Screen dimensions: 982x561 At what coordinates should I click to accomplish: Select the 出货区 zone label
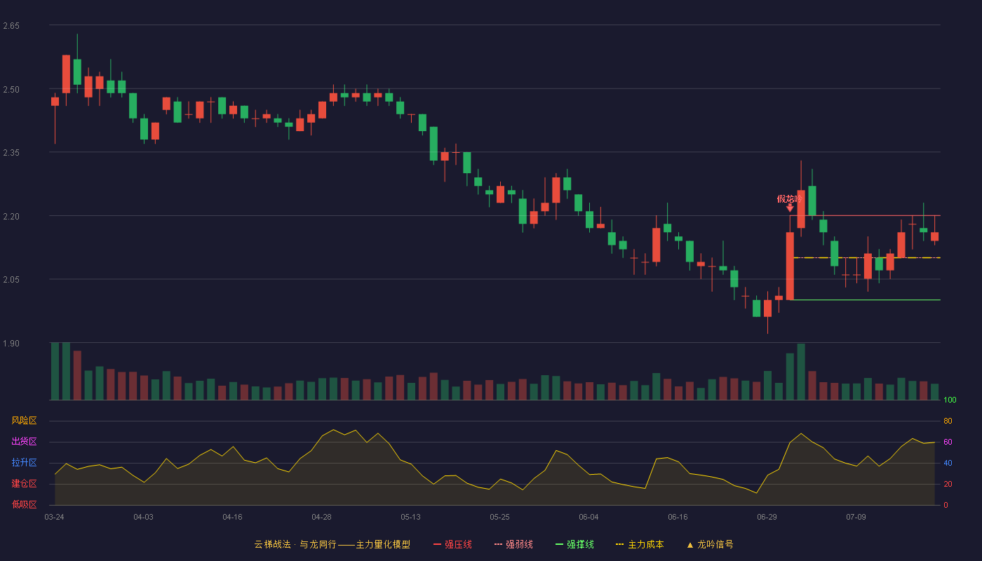click(x=24, y=442)
